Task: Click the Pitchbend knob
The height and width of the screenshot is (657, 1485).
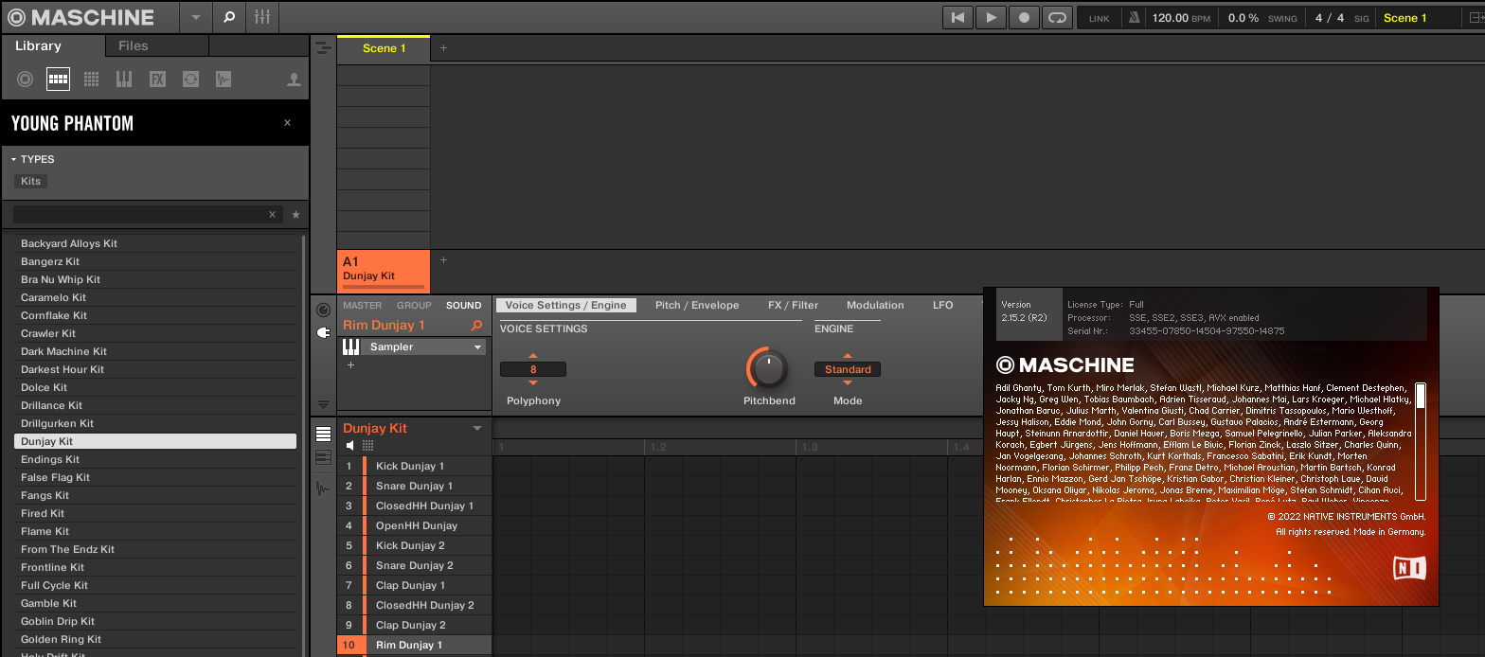Action: click(x=768, y=369)
